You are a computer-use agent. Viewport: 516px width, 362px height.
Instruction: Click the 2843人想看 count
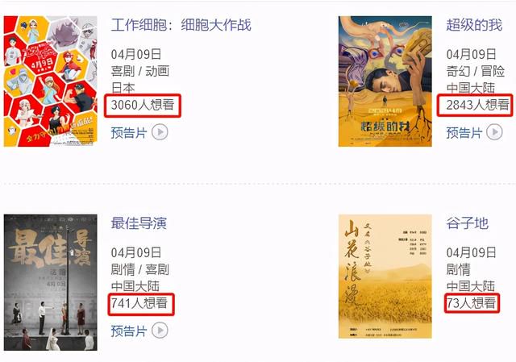click(x=478, y=106)
